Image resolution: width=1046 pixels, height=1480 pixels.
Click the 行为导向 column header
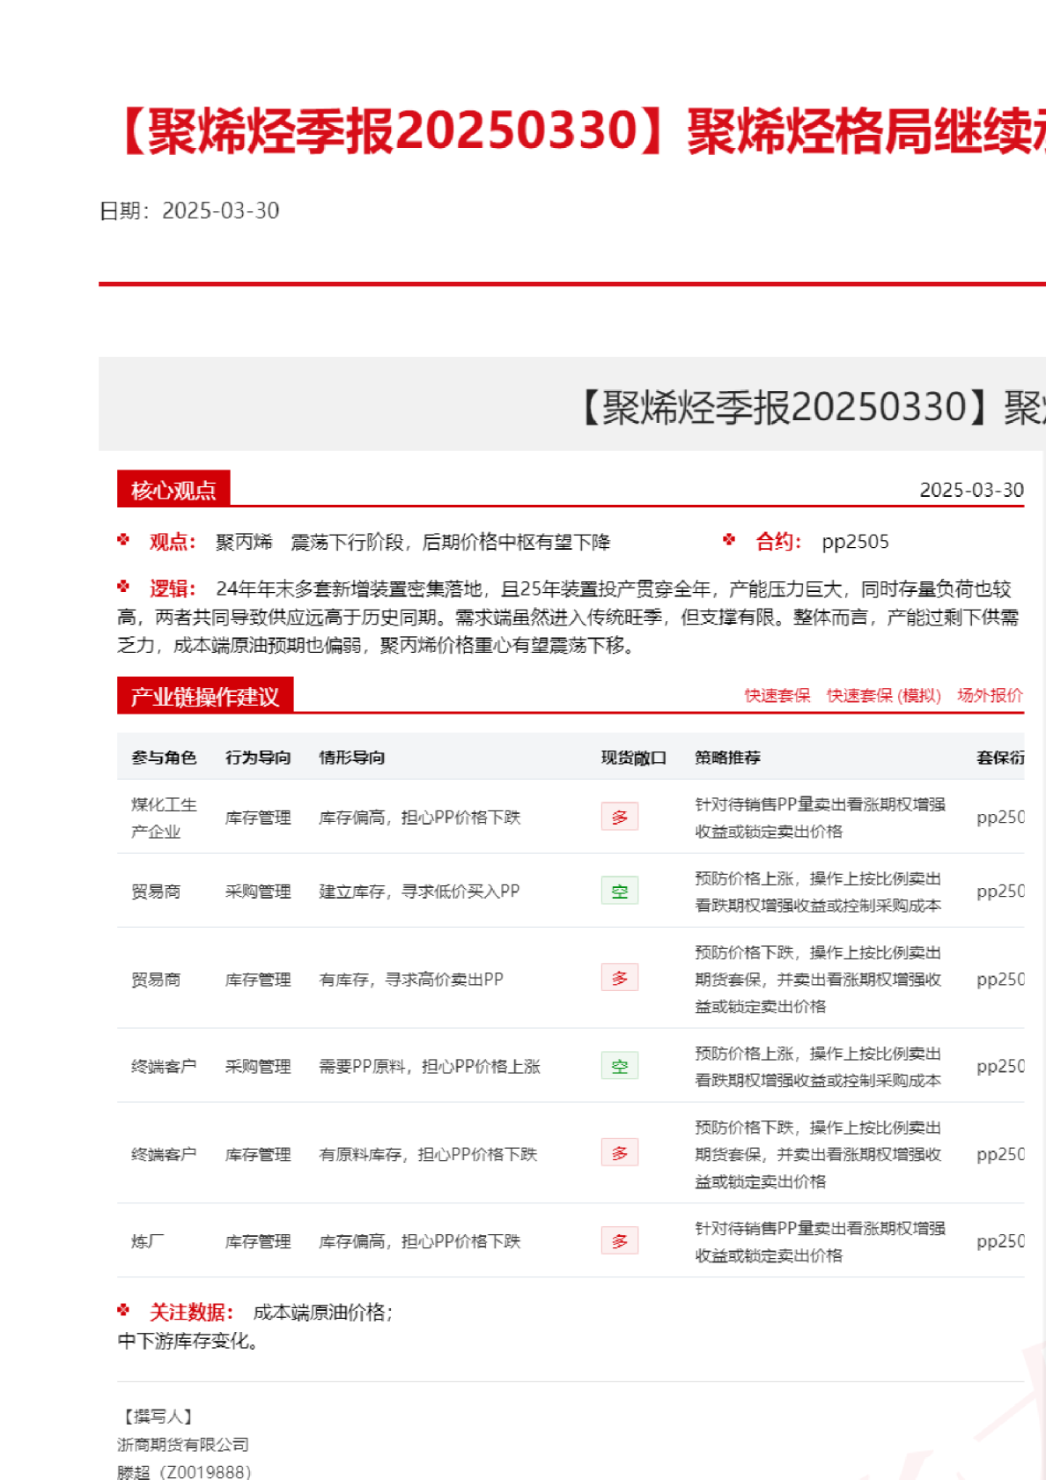tap(258, 757)
